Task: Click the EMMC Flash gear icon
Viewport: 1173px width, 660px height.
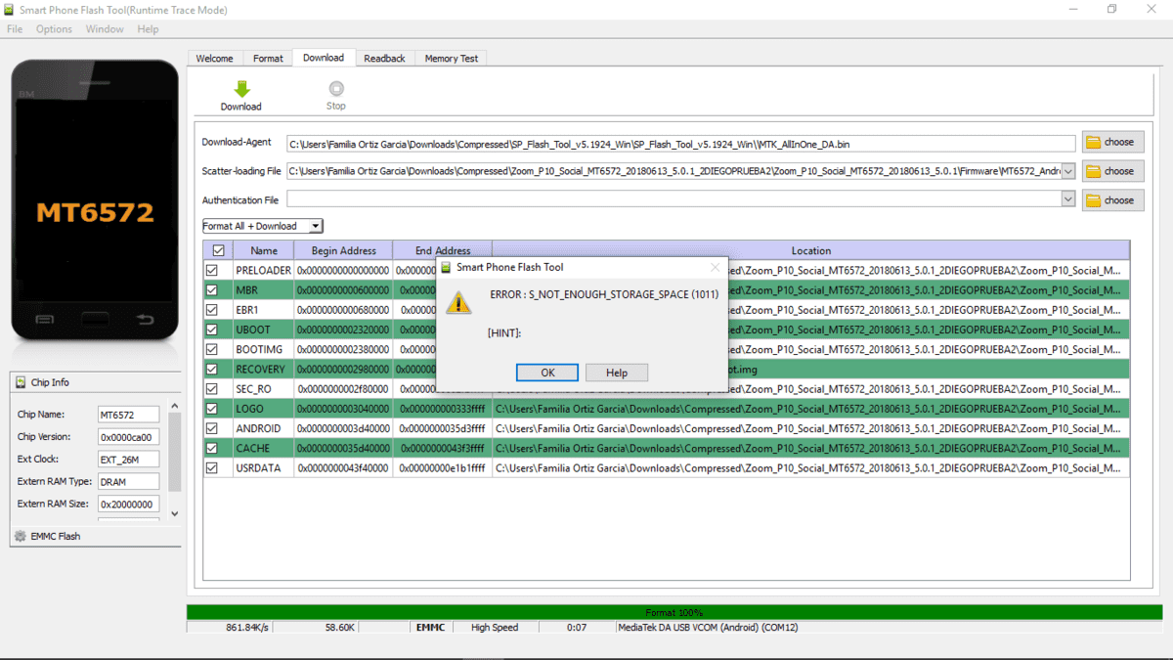Action: pos(22,536)
